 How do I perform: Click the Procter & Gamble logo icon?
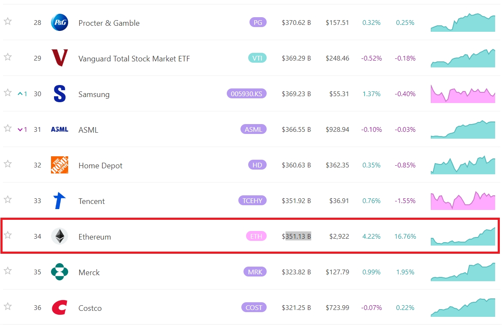[60, 23]
